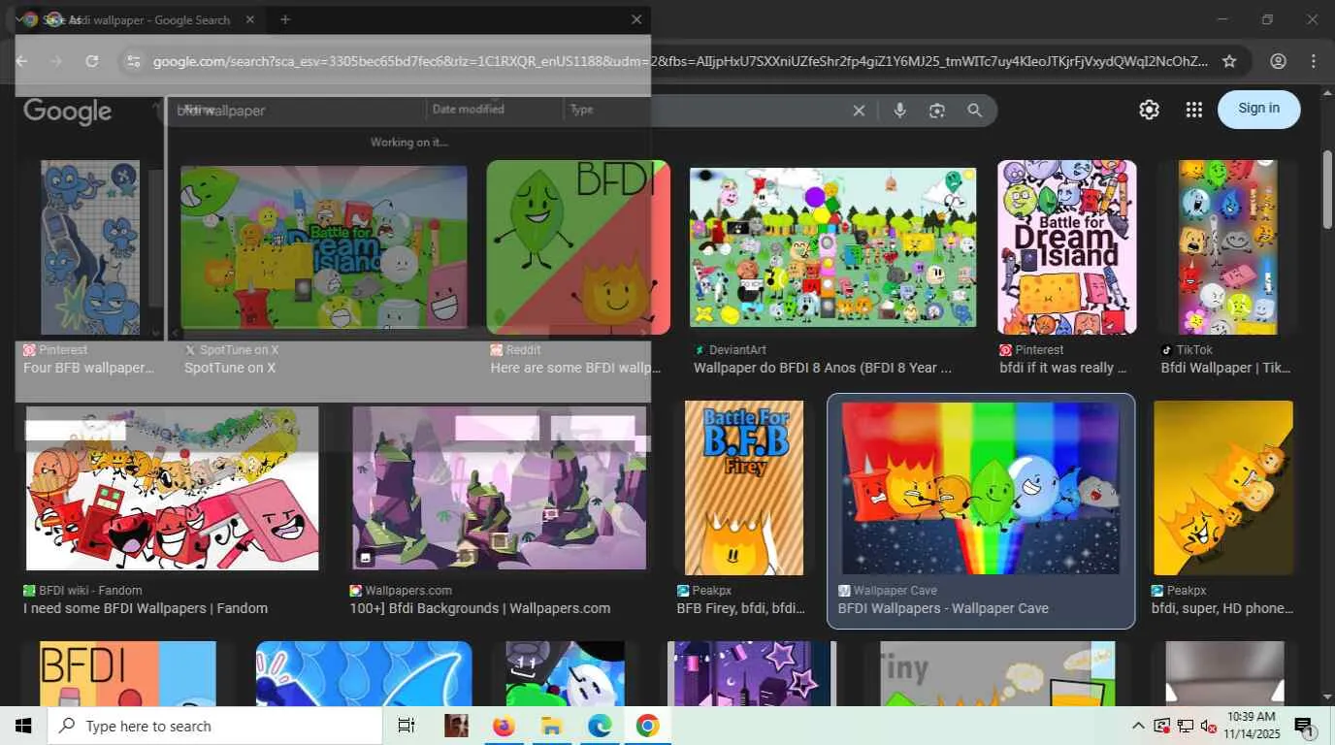Open the TikTok Bfdi Wallpaper thumbnail
The width and height of the screenshot is (1335, 745).
coord(1227,247)
